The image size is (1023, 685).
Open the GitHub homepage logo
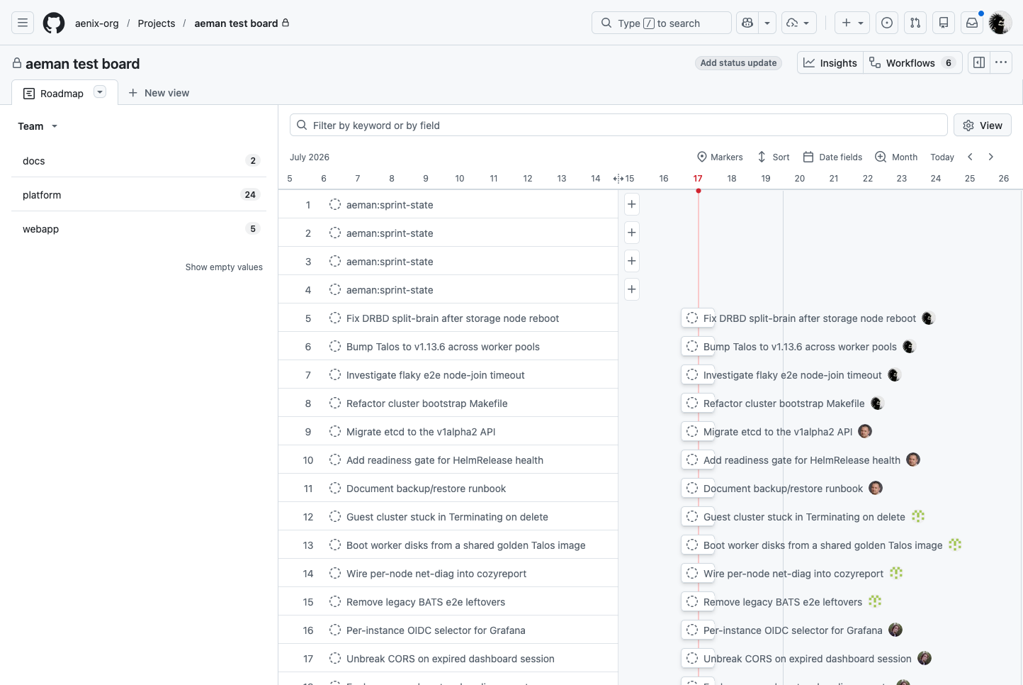(x=54, y=23)
